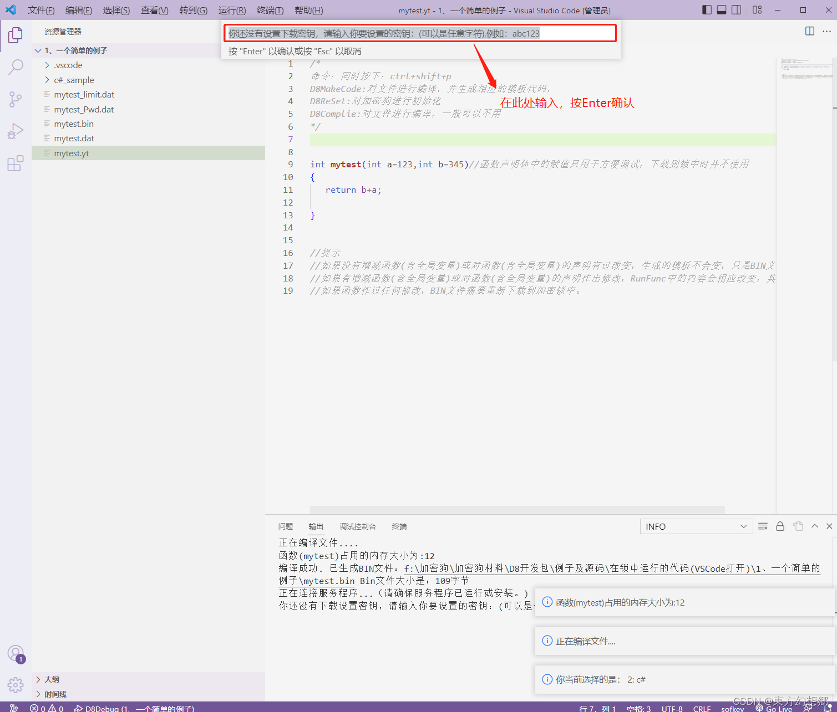Image resolution: width=837 pixels, height=712 pixels.
Task: Switch to the 问题 panel tab
Action: (286, 526)
